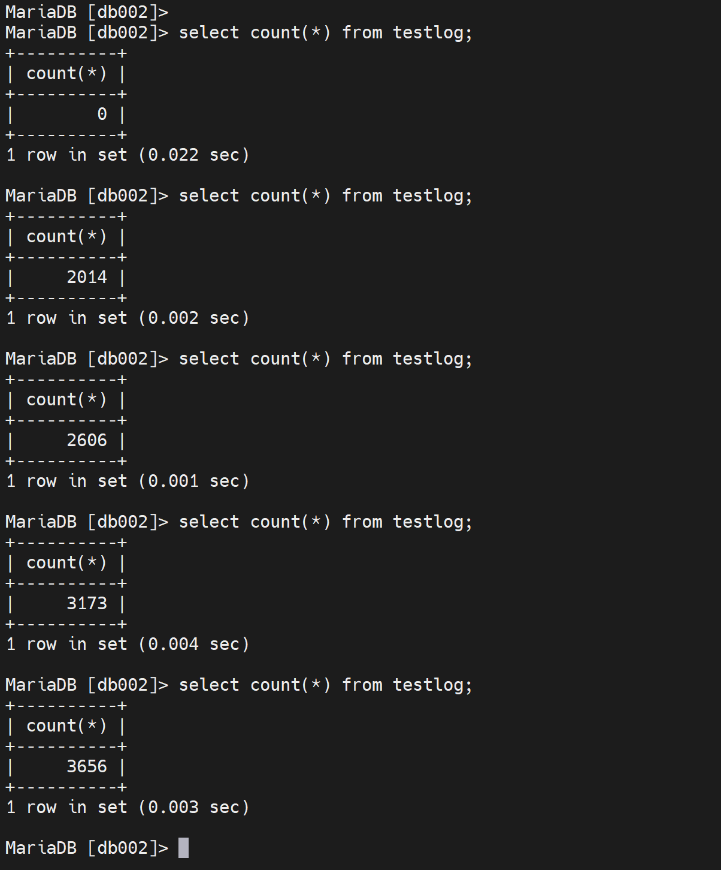
Task: Click the empty MariaDB prompt on the top line
Action: point(86,12)
